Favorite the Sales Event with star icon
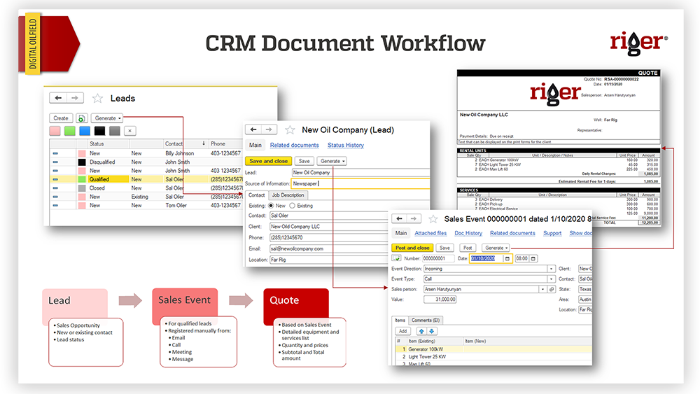Viewport: 700px width, 394px height. (433, 219)
